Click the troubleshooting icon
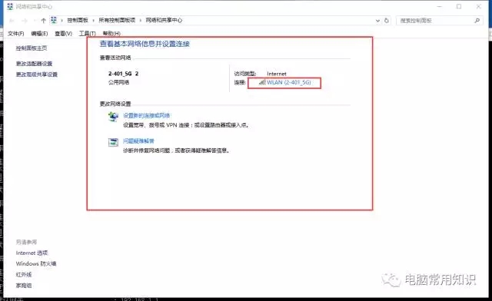The height and width of the screenshot is (301, 492). (x=113, y=142)
